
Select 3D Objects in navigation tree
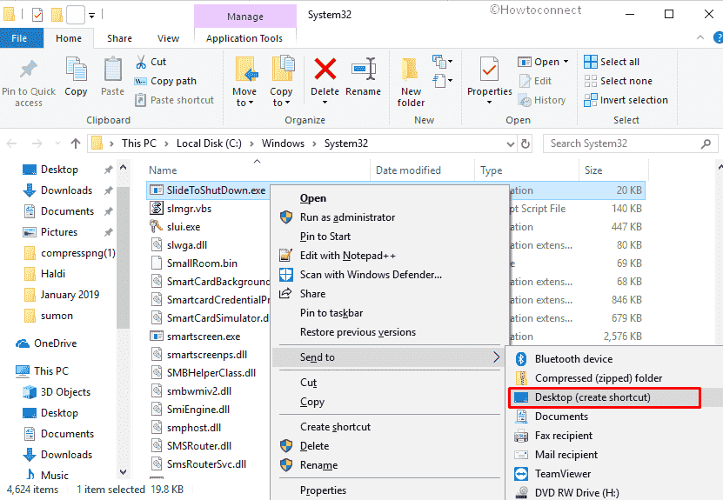(57, 392)
